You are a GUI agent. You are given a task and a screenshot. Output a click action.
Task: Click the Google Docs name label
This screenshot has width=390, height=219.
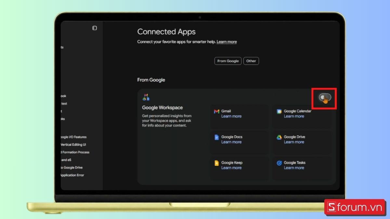232,137
